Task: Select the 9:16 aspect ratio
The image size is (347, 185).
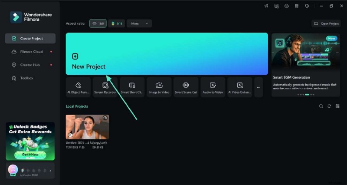Action: (117, 23)
